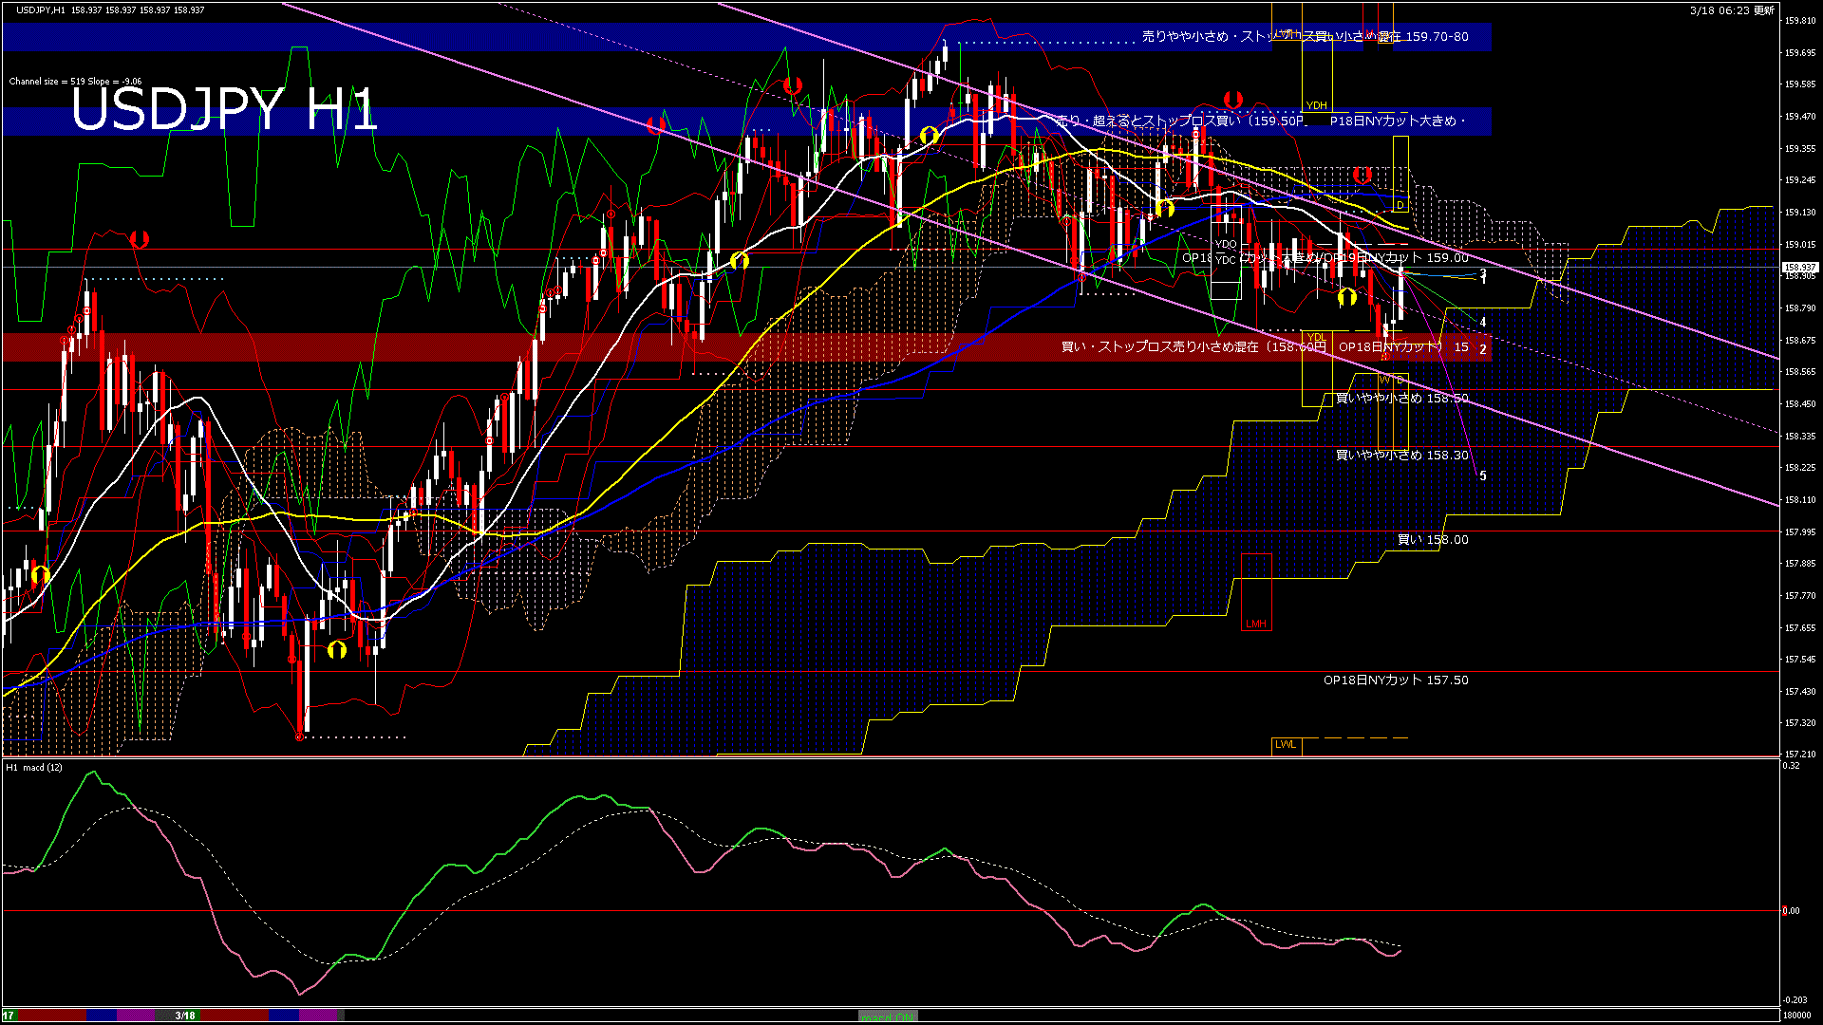Click the yellow up-arrow beside the lowest candle
The width and height of the screenshot is (1823, 1025).
(337, 650)
